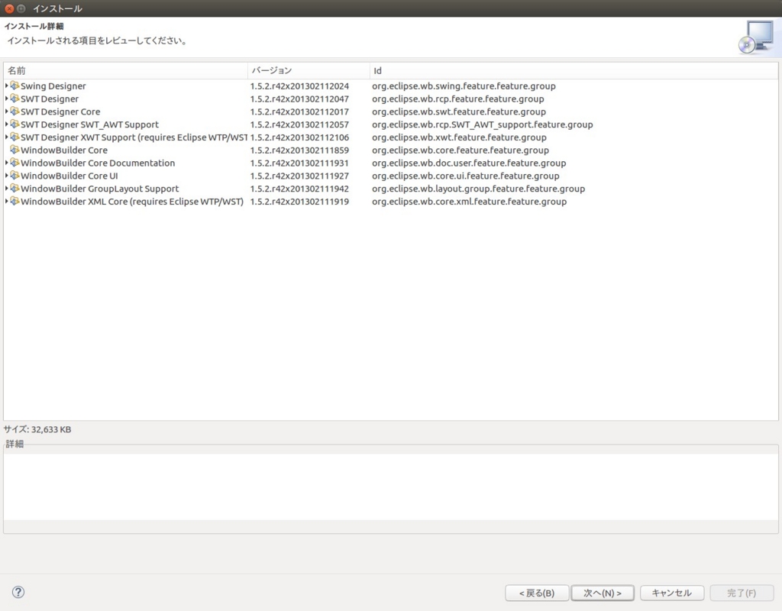Click the SWT Designer XWT Support icon

[15, 137]
